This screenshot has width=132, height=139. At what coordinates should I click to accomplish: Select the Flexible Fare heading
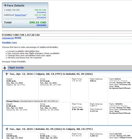click(9, 43)
